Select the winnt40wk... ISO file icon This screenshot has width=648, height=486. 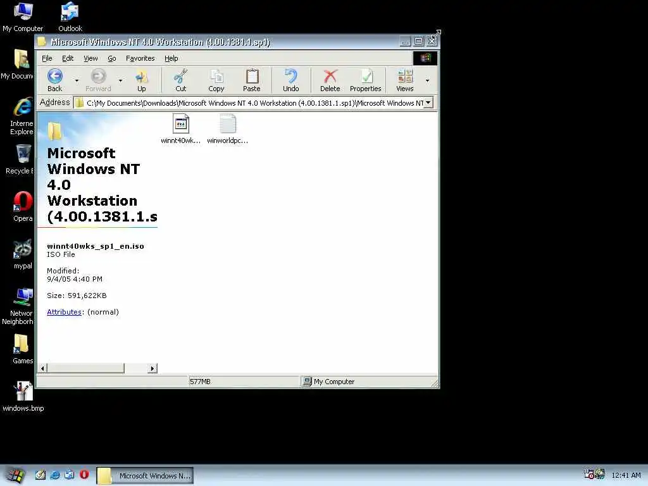[180, 128]
